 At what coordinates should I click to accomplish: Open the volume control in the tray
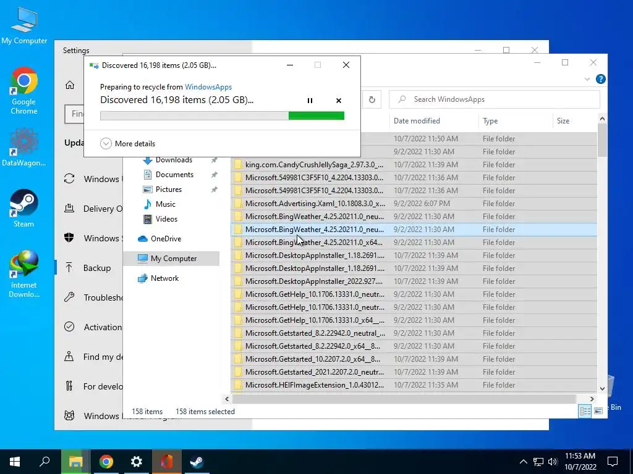coord(553,462)
